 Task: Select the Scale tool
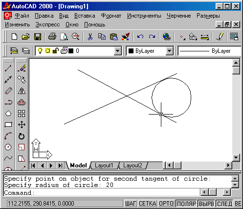(x=22, y=147)
